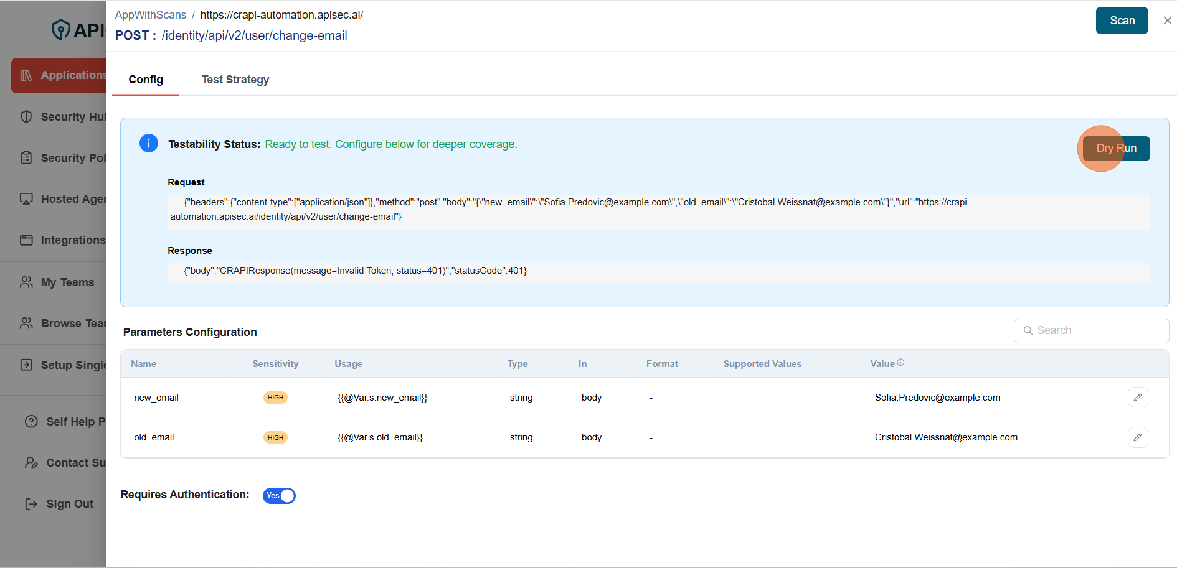Edit the new_email parameter value
1177x568 pixels.
[x=1138, y=397]
